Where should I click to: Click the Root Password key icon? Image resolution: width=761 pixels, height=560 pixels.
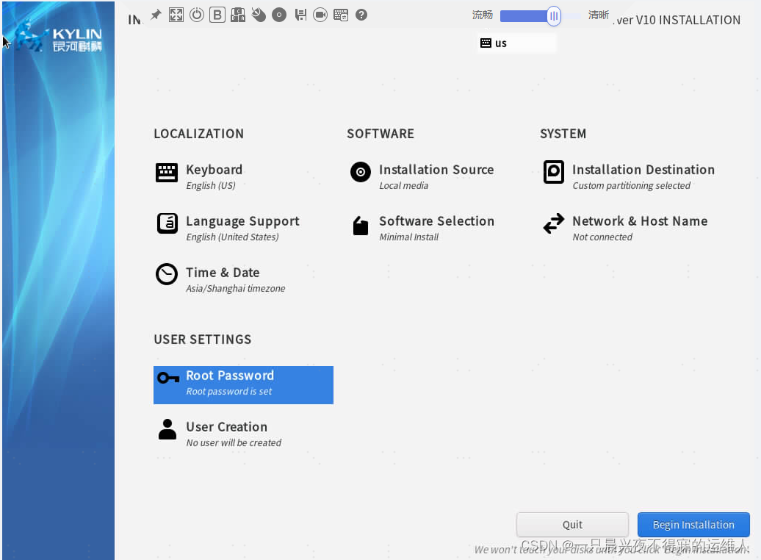pos(168,378)
